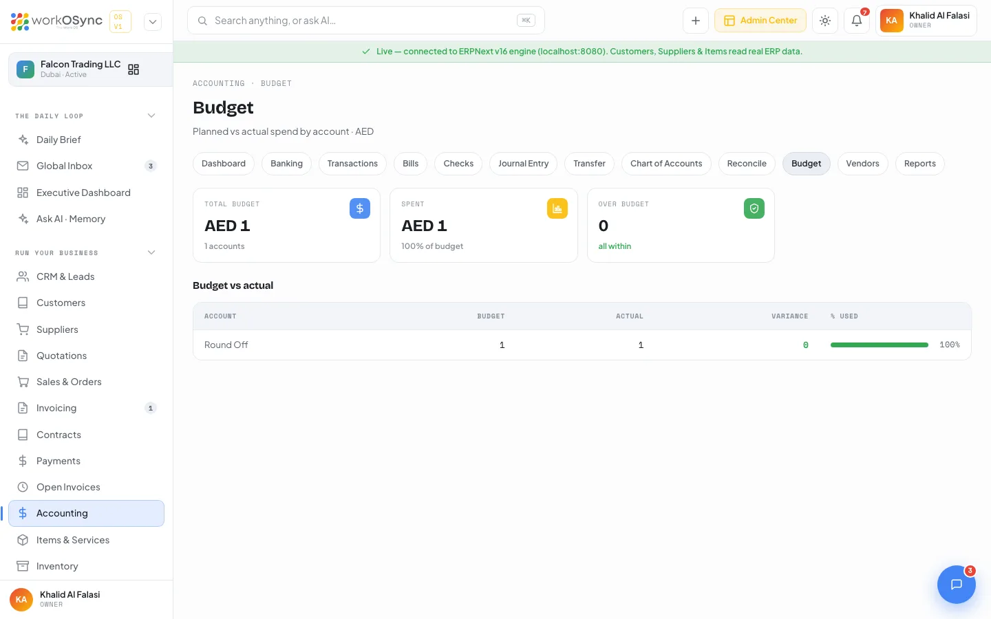
Task: Open Daily Brief sparkle icon
Action: click(23, 140)
